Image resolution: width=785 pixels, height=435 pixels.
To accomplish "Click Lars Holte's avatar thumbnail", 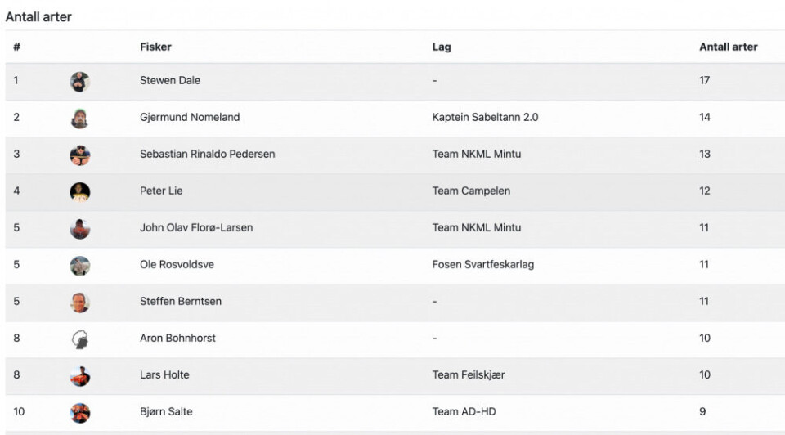I will (x=79, y=375).
